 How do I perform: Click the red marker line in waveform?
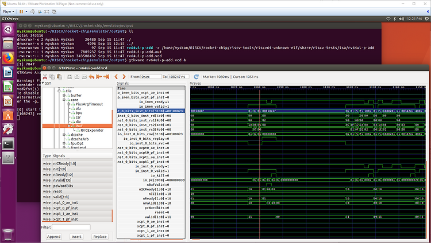[x=260, y=164]
